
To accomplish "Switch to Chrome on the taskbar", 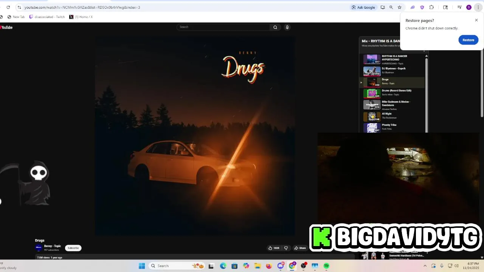I will point(292,266).
